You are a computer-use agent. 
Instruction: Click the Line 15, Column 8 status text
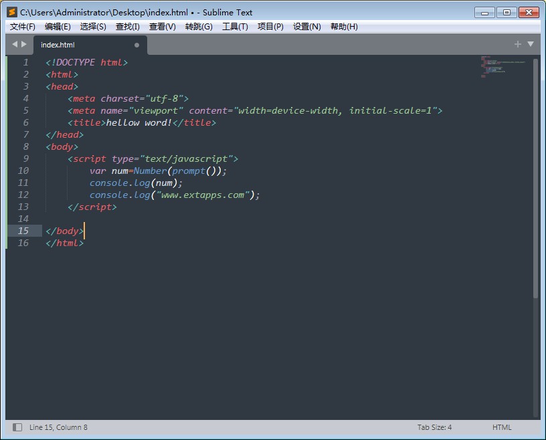58,427
